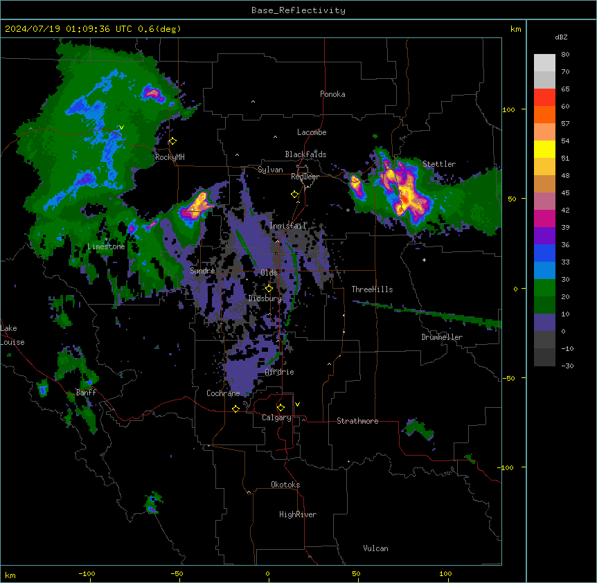
Task: Select the dark green 20 dBZ legend swatch
Action: 544,305
